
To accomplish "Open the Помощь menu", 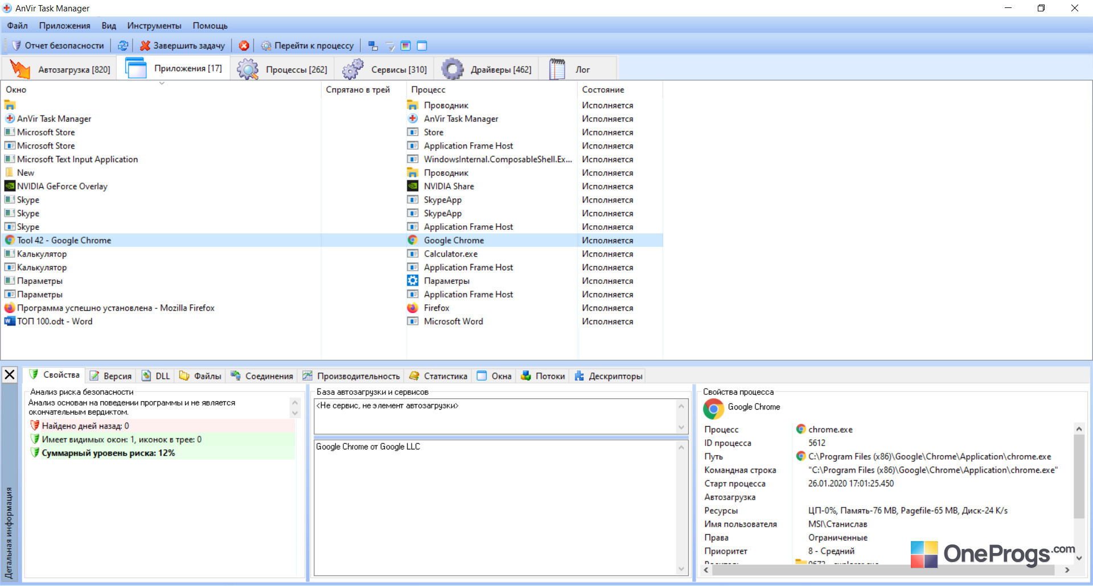I will coord(210,26).
